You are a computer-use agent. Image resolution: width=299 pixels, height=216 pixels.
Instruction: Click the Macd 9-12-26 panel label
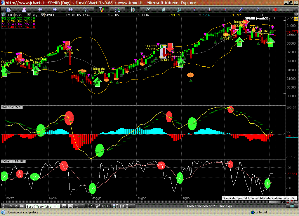12,107
